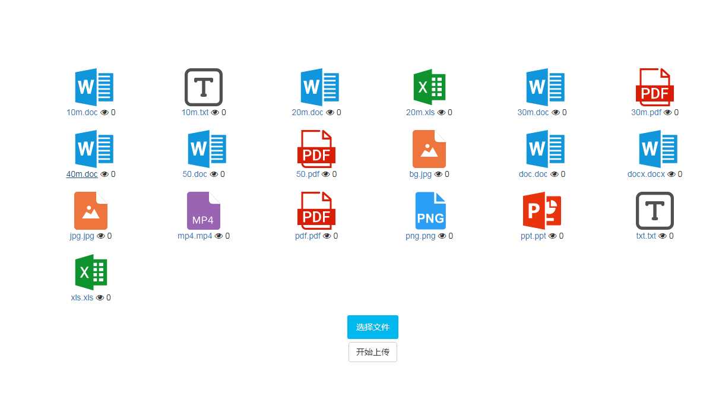
Task: Select the Word icon for doc.doc
Action: pos(545,149)
